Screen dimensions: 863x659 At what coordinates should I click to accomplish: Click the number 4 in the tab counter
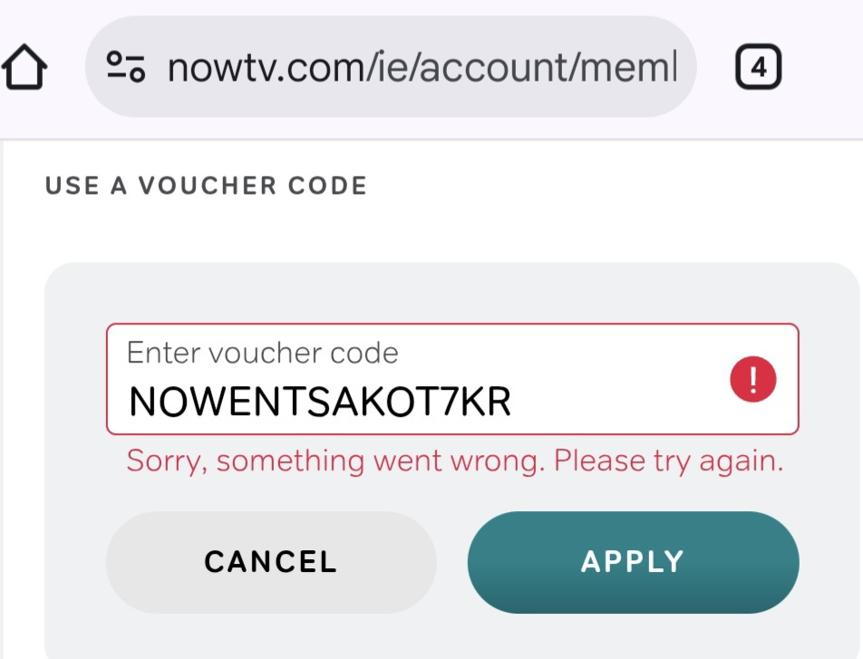pos(759,67)
